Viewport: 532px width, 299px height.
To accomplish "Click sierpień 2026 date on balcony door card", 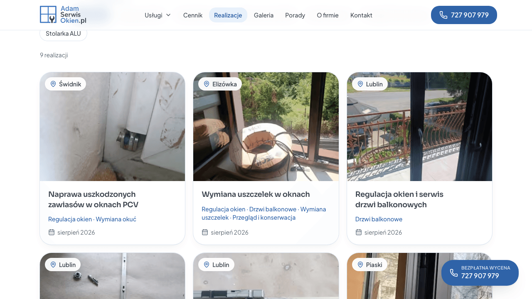I will 383,232.
